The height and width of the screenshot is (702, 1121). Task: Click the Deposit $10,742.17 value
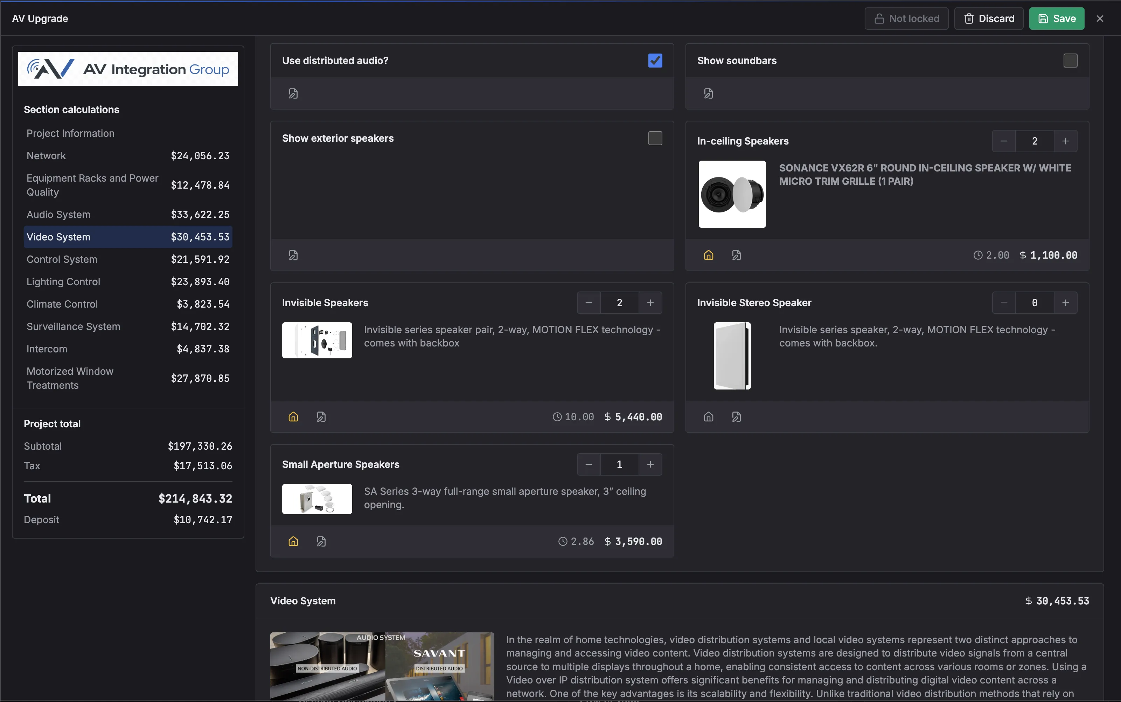coord(203,520)
